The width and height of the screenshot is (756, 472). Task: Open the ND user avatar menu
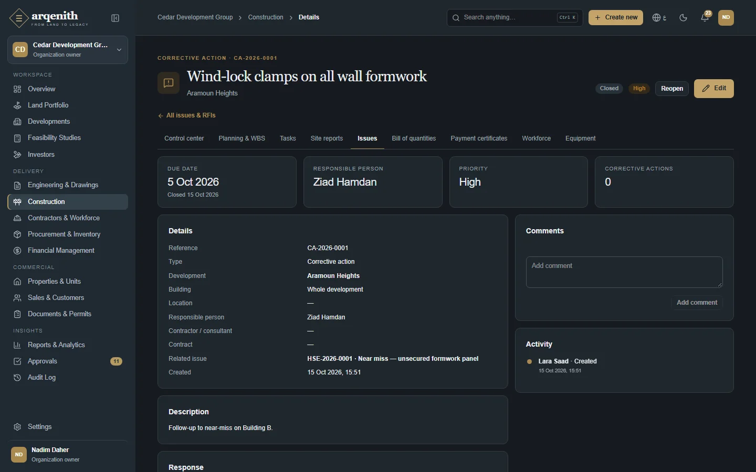(726, 17)
